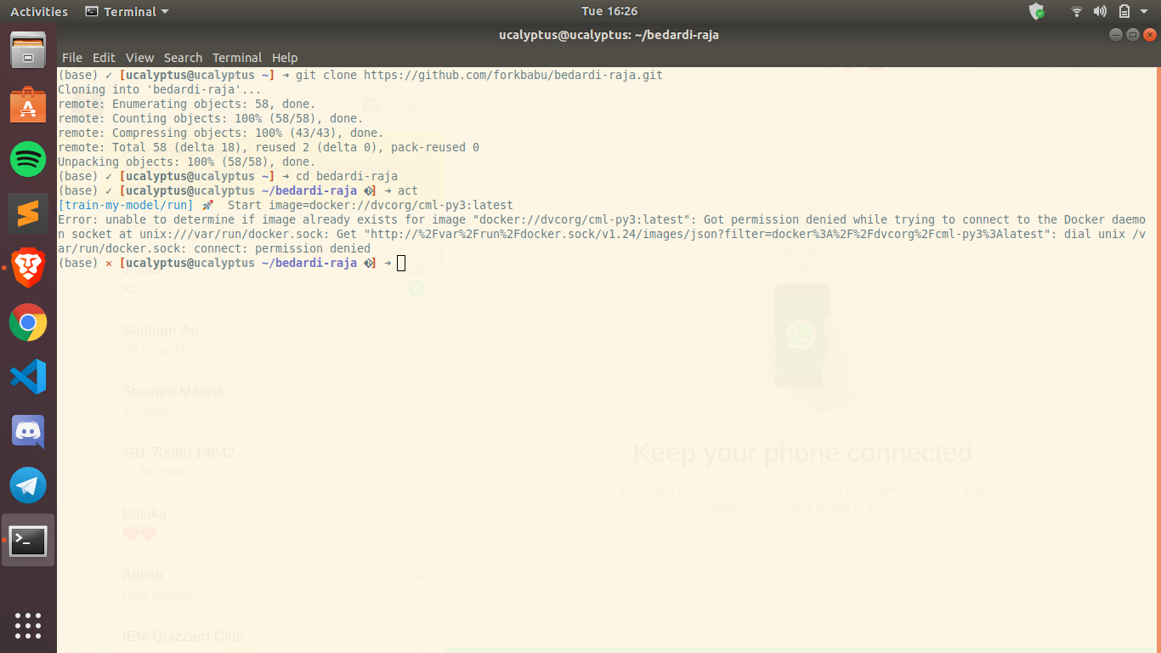Close the terminal window

pyautogui.click(x=1150, y=35)
